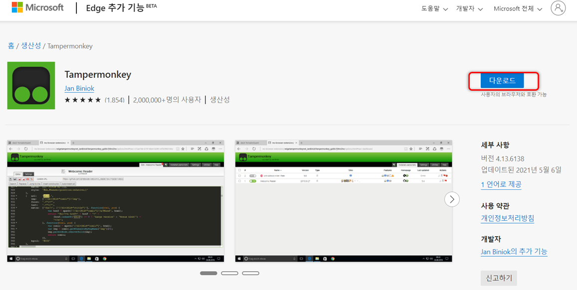577x290 pixels.
Task: Click the Tampermonkey extension title
Action: (x=98, y=75)
